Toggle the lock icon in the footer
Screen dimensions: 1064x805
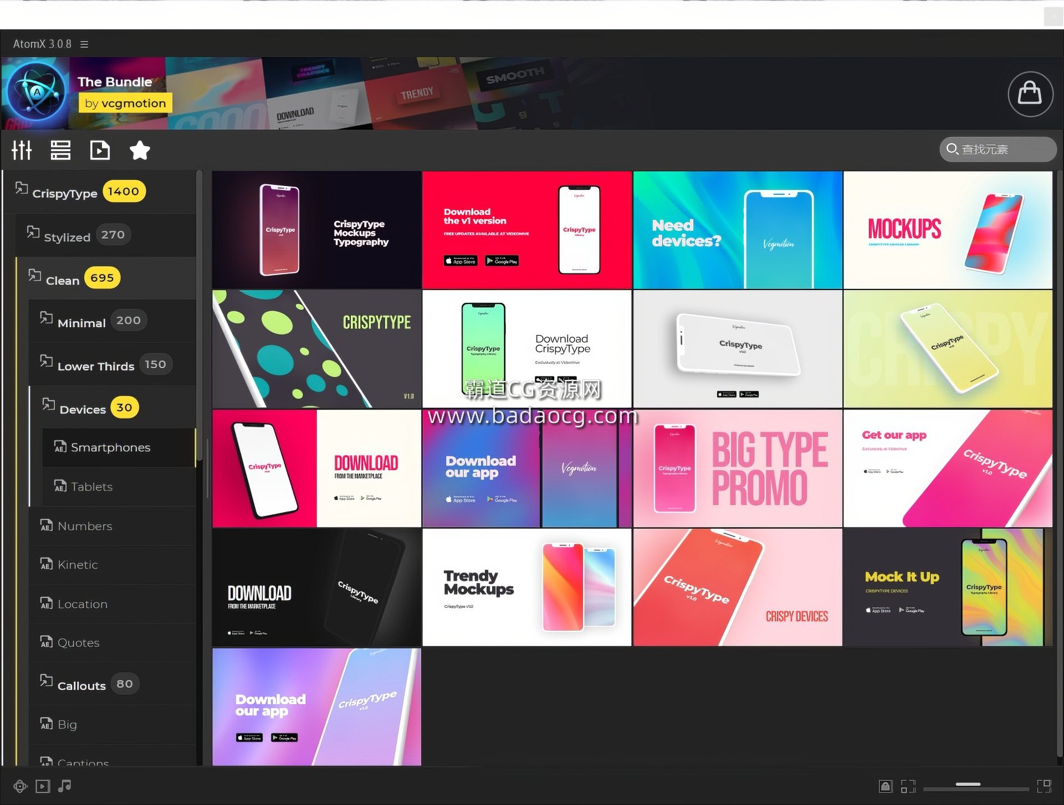coord(886,786)
